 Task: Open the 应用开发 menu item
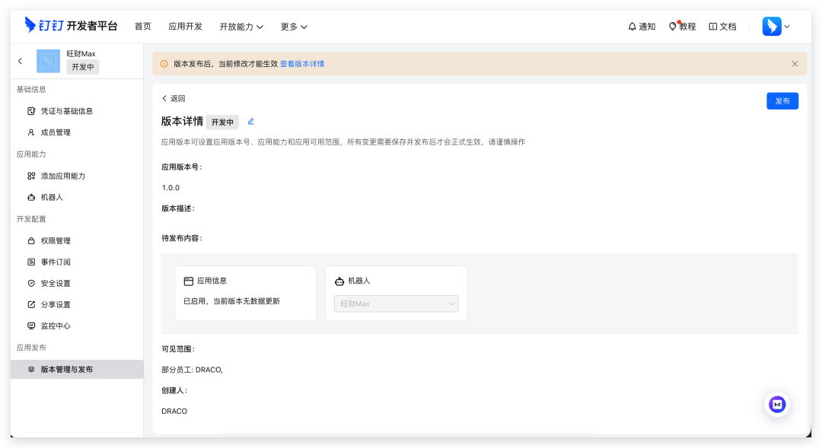[x=186, y=27]
